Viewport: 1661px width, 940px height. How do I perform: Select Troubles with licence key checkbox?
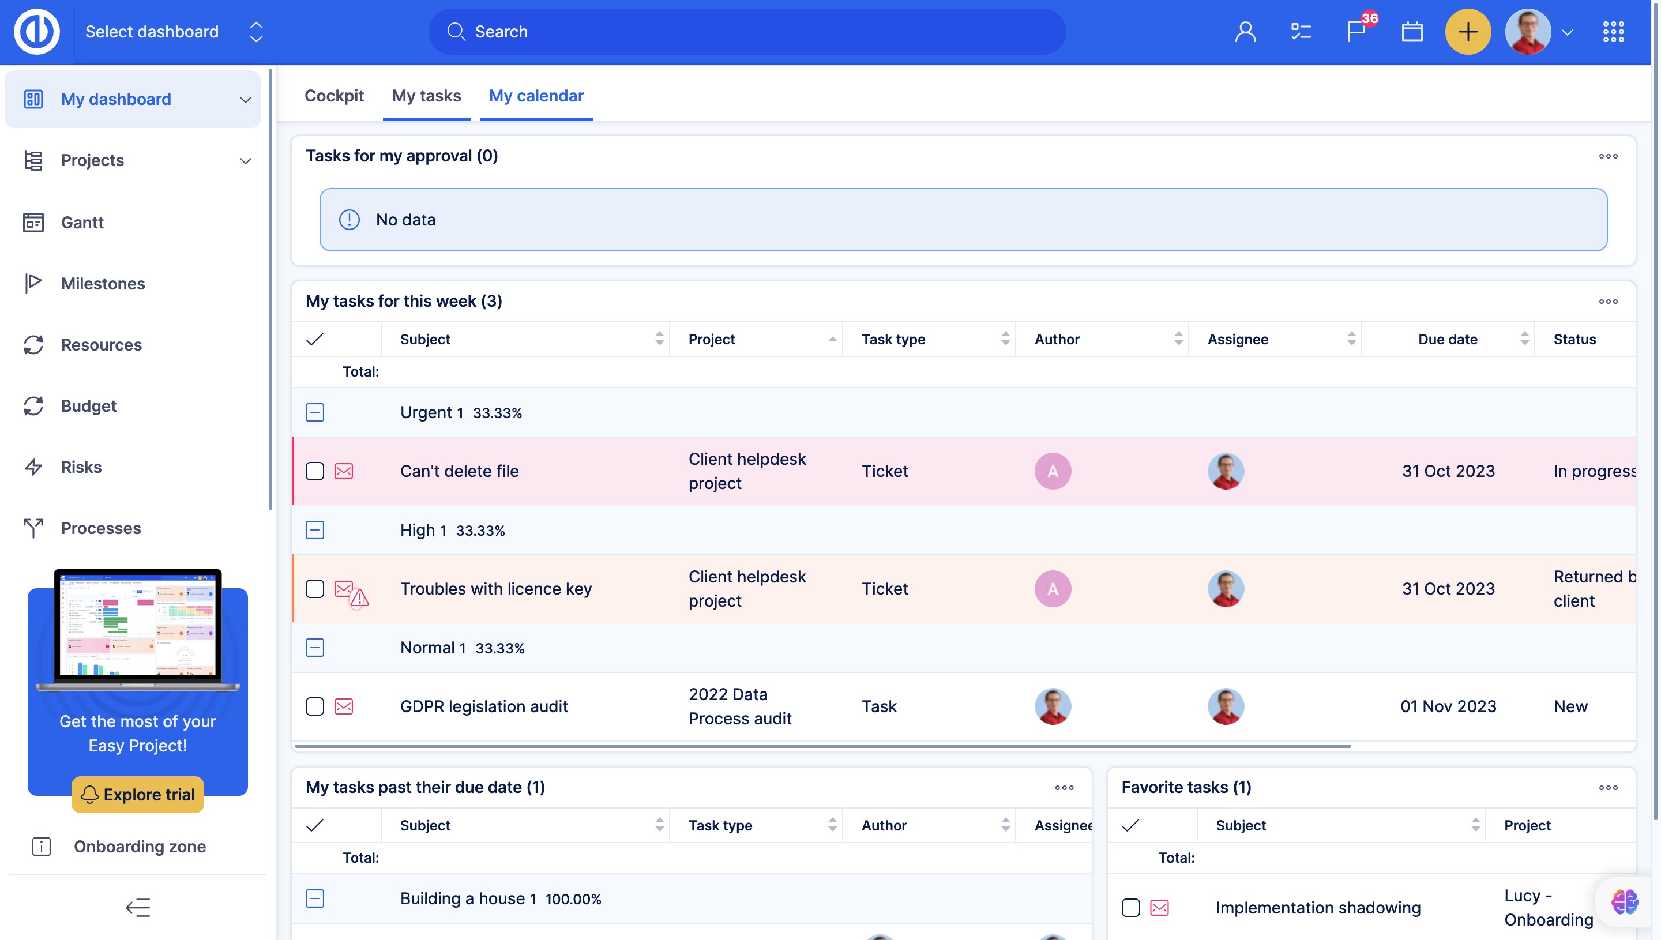click(314, 589)
